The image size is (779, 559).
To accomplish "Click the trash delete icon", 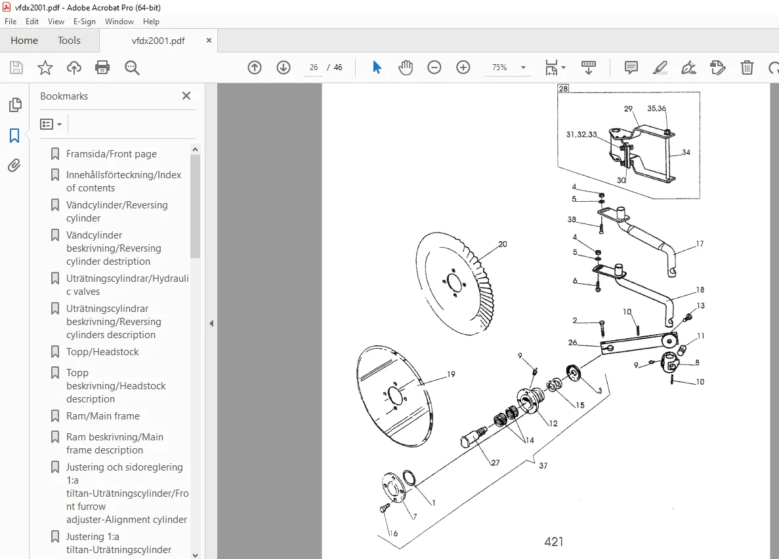I will (x=747, y=67).
